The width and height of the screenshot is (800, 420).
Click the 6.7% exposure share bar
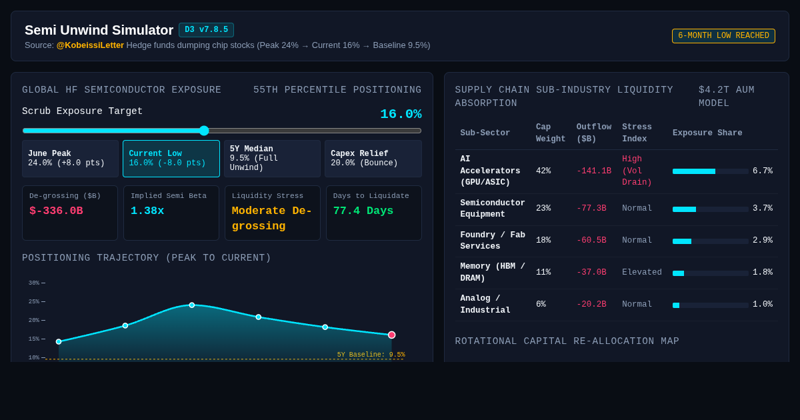coord(711,171)
